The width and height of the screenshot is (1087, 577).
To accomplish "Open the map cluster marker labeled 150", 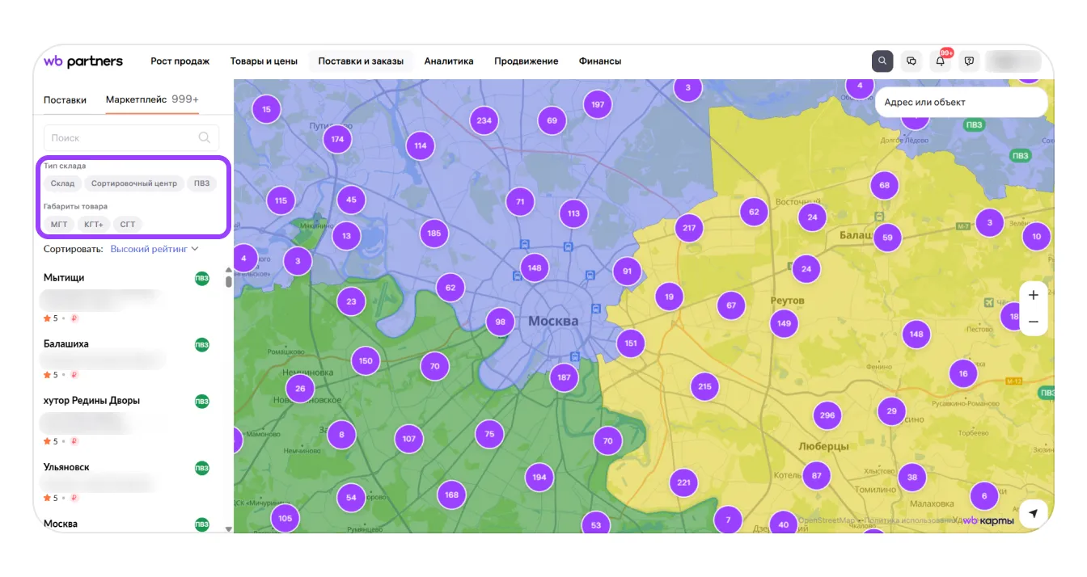I will coord(366,360).
